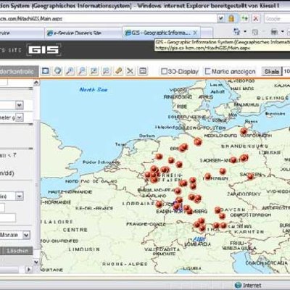The height and width of the screenshot is (290, 290).
Task: Switch to e-Service Owner's Site tab
Action: pyautogui.click(x=75, y=33)
